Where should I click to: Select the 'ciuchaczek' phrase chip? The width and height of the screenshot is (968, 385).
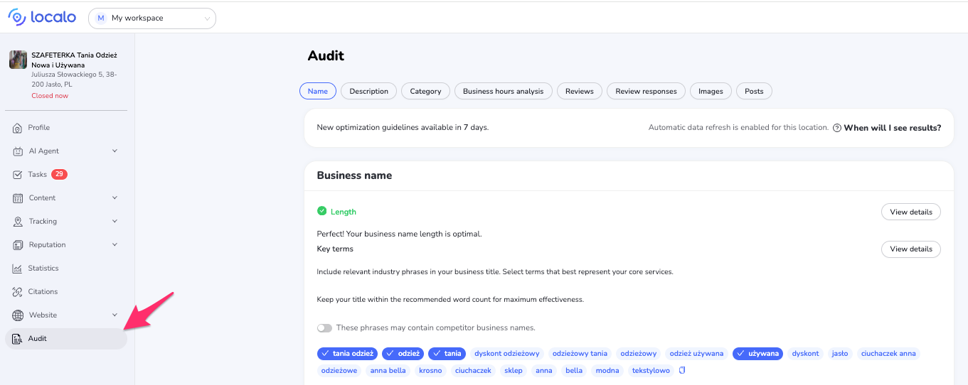[x=473, y=371]
